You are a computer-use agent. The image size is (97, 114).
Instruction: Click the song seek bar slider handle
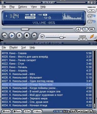tap(25, 29)
